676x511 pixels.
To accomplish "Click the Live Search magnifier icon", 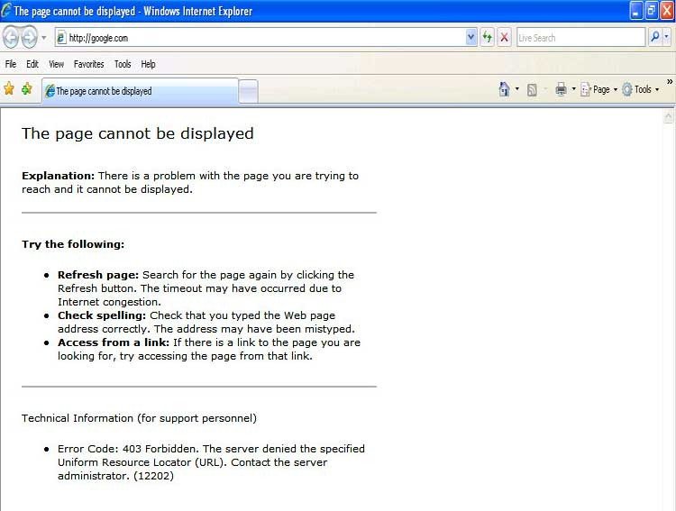I will click(655, 37).
